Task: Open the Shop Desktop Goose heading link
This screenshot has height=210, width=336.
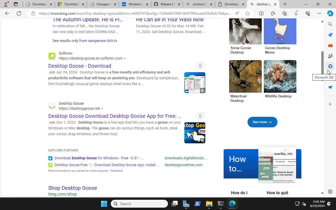Action: click(73, 188)
